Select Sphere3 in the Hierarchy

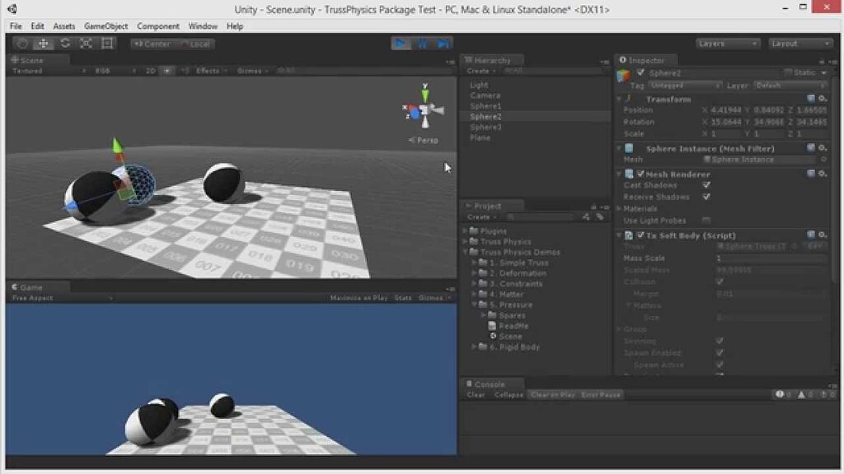[486, 128]
